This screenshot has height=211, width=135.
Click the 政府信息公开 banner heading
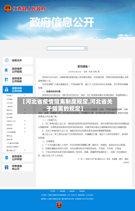click(x=62, y=22)
